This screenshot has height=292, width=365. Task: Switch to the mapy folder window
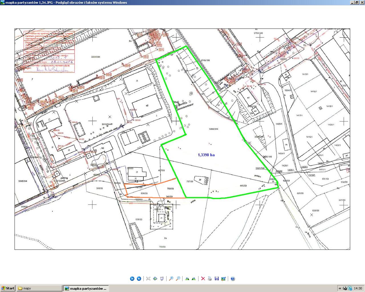[x=39, y=288]
